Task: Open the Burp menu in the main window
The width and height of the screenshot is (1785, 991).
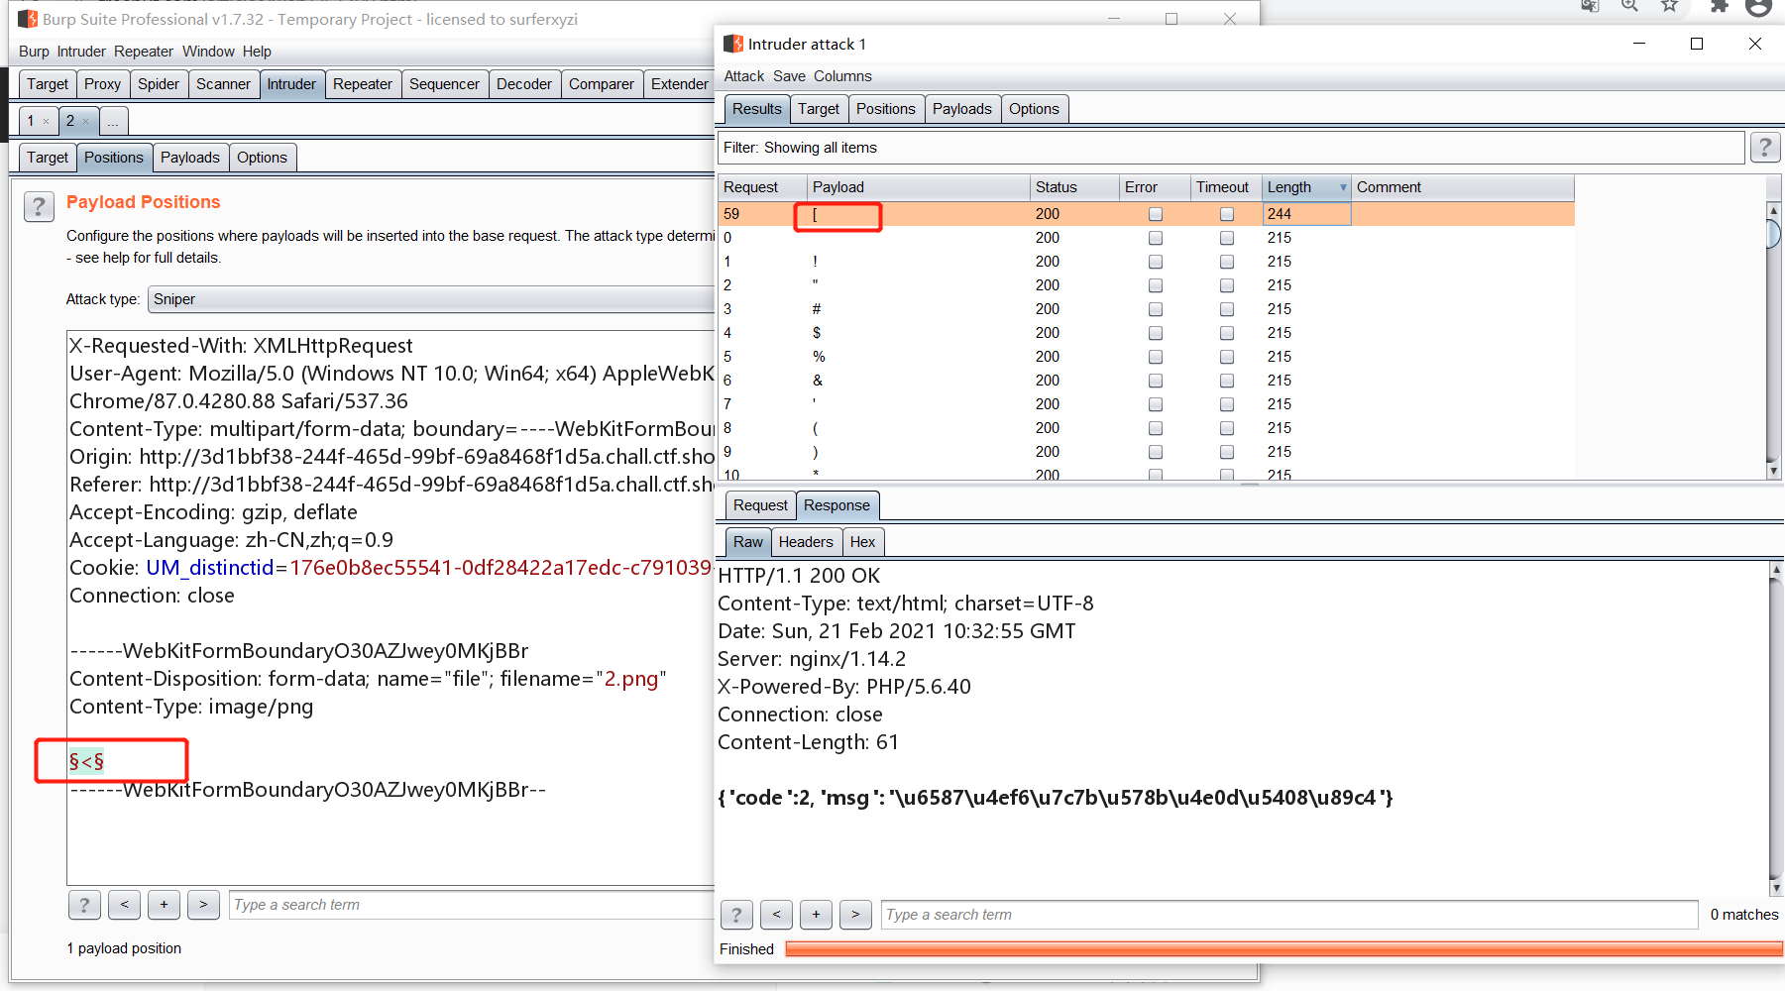Action: (34, 52)
